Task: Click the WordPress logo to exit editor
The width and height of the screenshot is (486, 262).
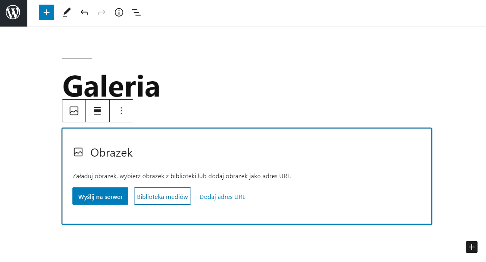Action: click(13, 13)
